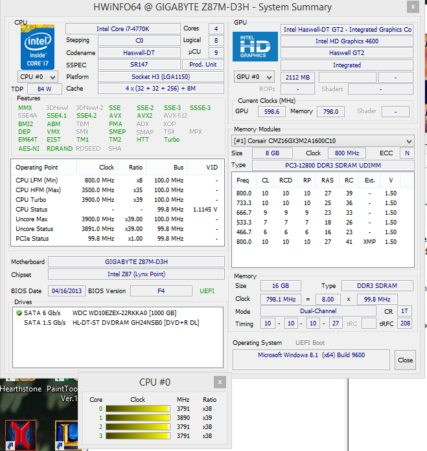Click the Haswell-DT codename field
Screen dimensions: 427x451
tap(139, 52)
